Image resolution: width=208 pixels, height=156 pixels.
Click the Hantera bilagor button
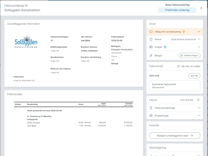189,56
